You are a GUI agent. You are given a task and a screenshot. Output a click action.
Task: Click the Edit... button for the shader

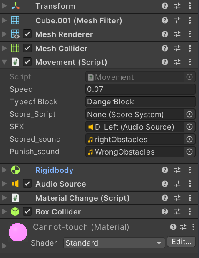coord(182,242)
